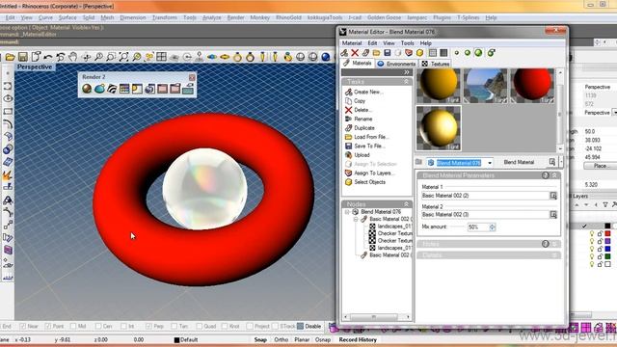This screenshot has height=347, width=617.
Task: Toggle the Near osnap checkbox
Action: coord(22,326)
